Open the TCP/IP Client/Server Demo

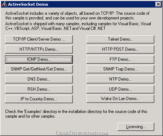pyautogui.click(x=39, y=39)
